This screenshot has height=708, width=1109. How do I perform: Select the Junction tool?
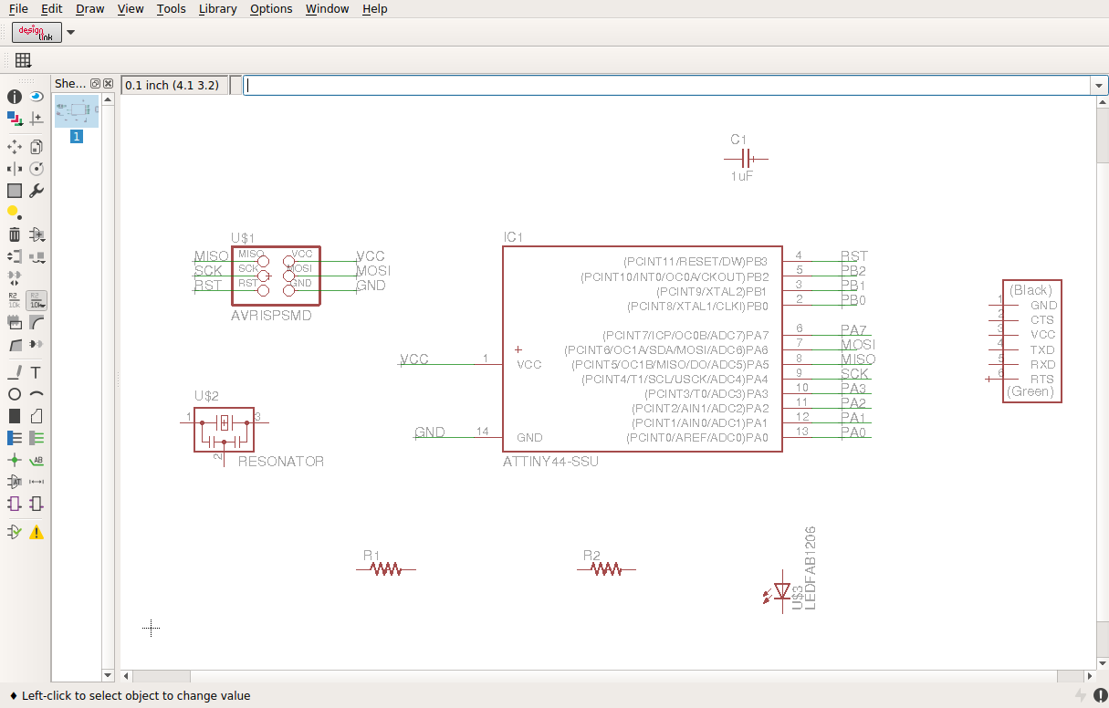(15, 460)
